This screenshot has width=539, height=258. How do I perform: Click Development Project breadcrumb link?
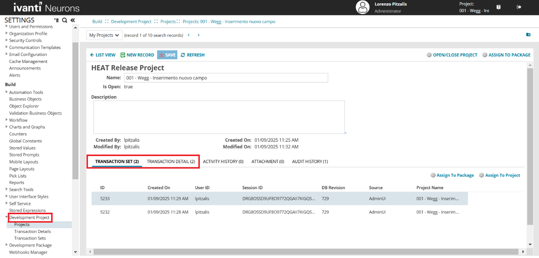point(131,22)
